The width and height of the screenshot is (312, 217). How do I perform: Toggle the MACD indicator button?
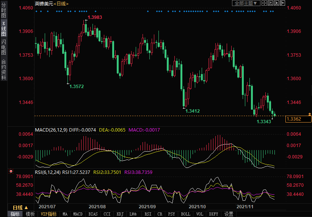(78, 214)
